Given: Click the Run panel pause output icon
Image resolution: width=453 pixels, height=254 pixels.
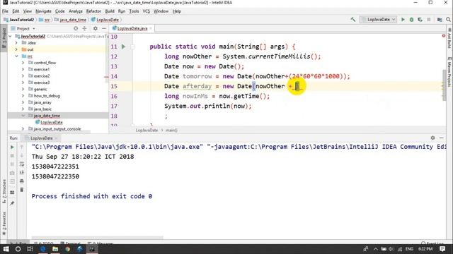Looking at the screenshot, I should (x=12, y=164).
